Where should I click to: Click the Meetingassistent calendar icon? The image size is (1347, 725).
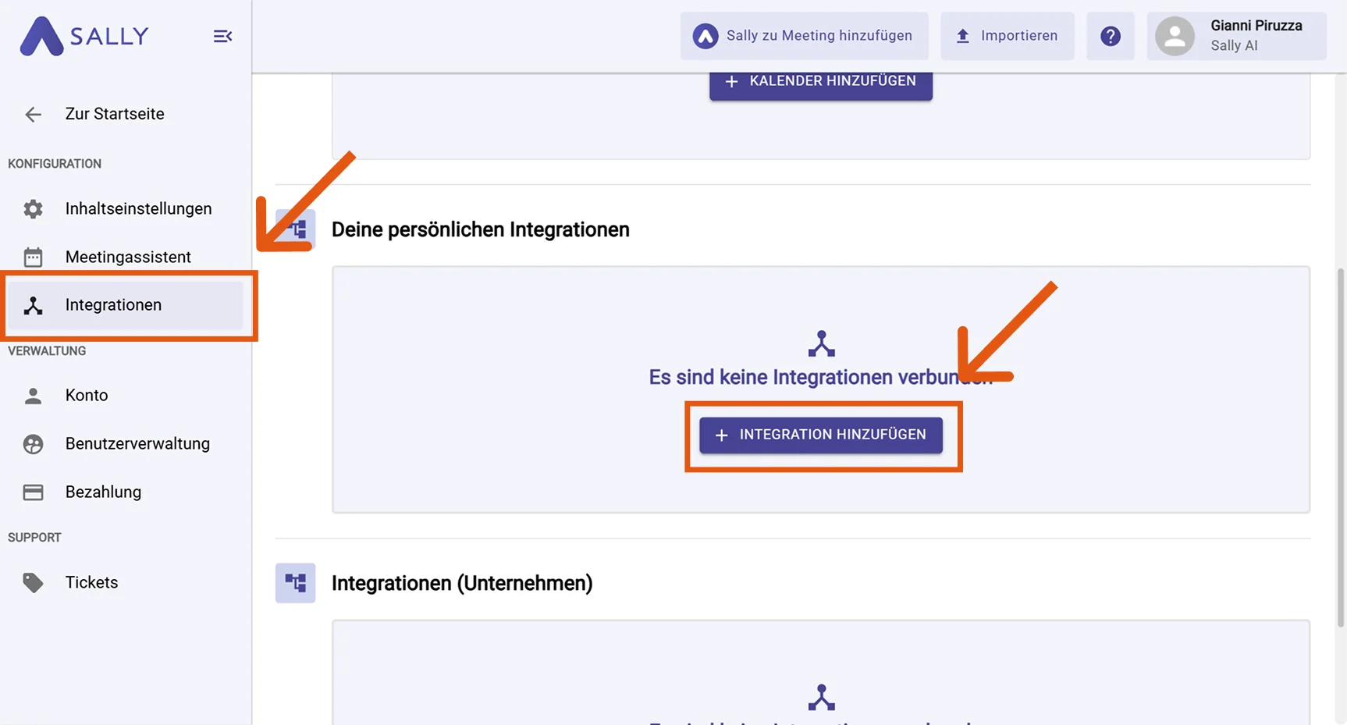click(x=33, y=258)
